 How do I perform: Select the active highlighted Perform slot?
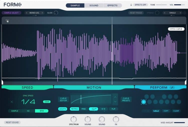coord(144,102)
